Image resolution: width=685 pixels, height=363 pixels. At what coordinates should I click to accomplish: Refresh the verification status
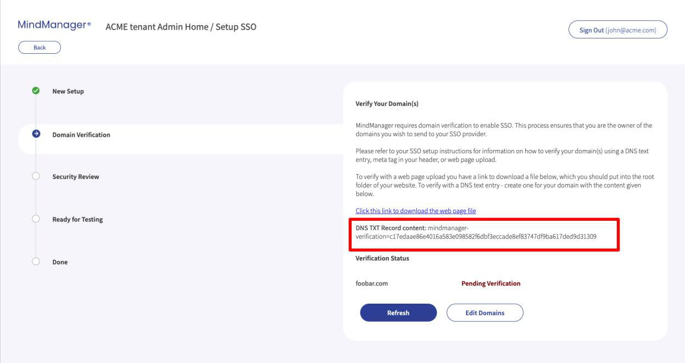coord(398,312)
